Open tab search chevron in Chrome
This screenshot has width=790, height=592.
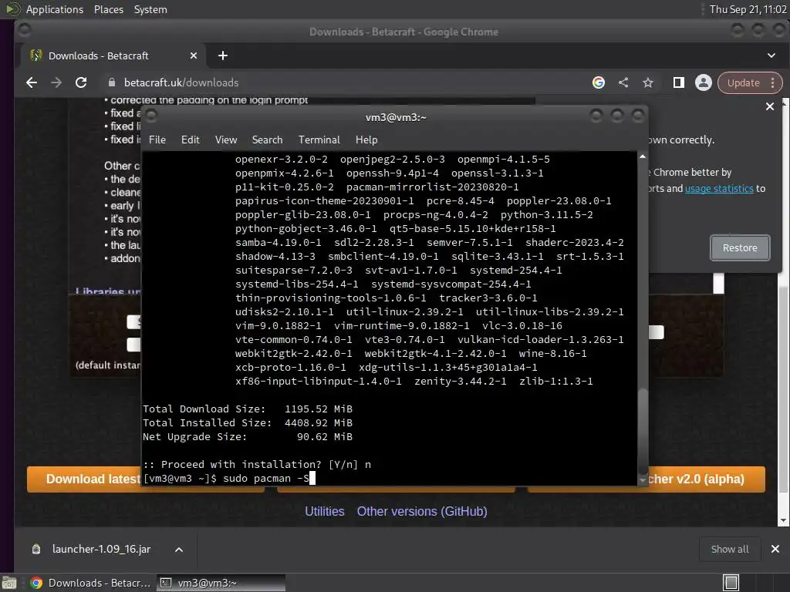tap(771, 55)
